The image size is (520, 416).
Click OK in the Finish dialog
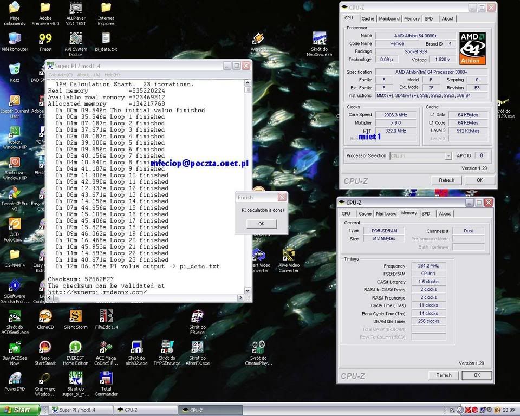tap(261, 224)
